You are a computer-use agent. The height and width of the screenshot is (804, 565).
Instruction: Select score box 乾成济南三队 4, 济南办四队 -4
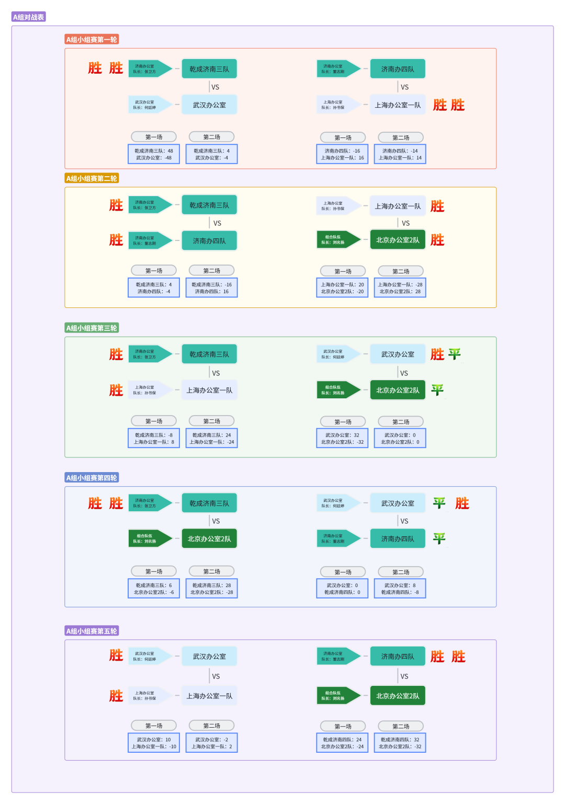[154, 288]
